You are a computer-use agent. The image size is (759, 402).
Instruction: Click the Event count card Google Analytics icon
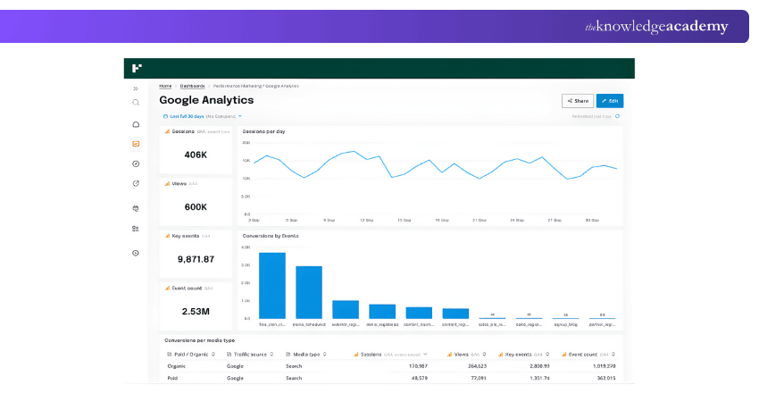coord(168,289)
